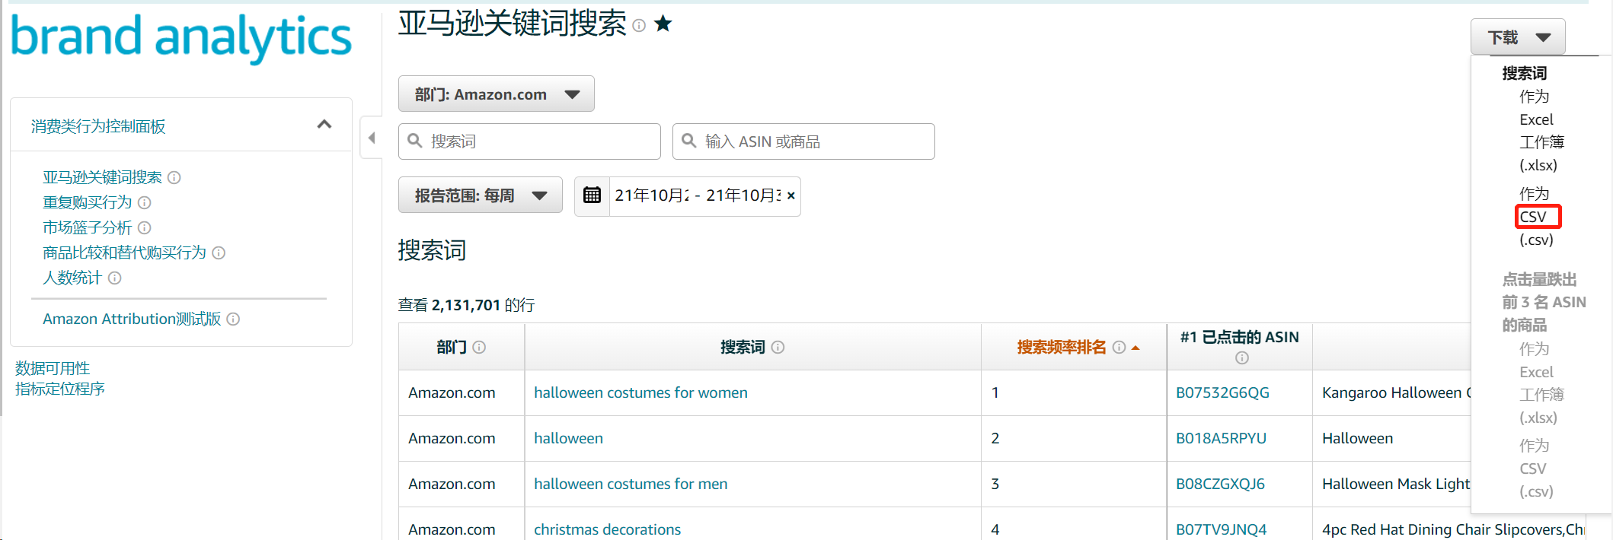Open 重复购买行为 sidebar link

coord(88,202)
